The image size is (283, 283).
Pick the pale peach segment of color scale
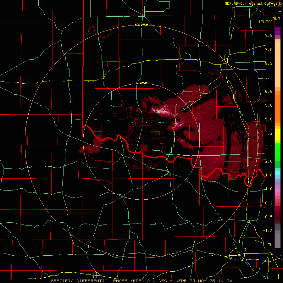click(278, 65)
